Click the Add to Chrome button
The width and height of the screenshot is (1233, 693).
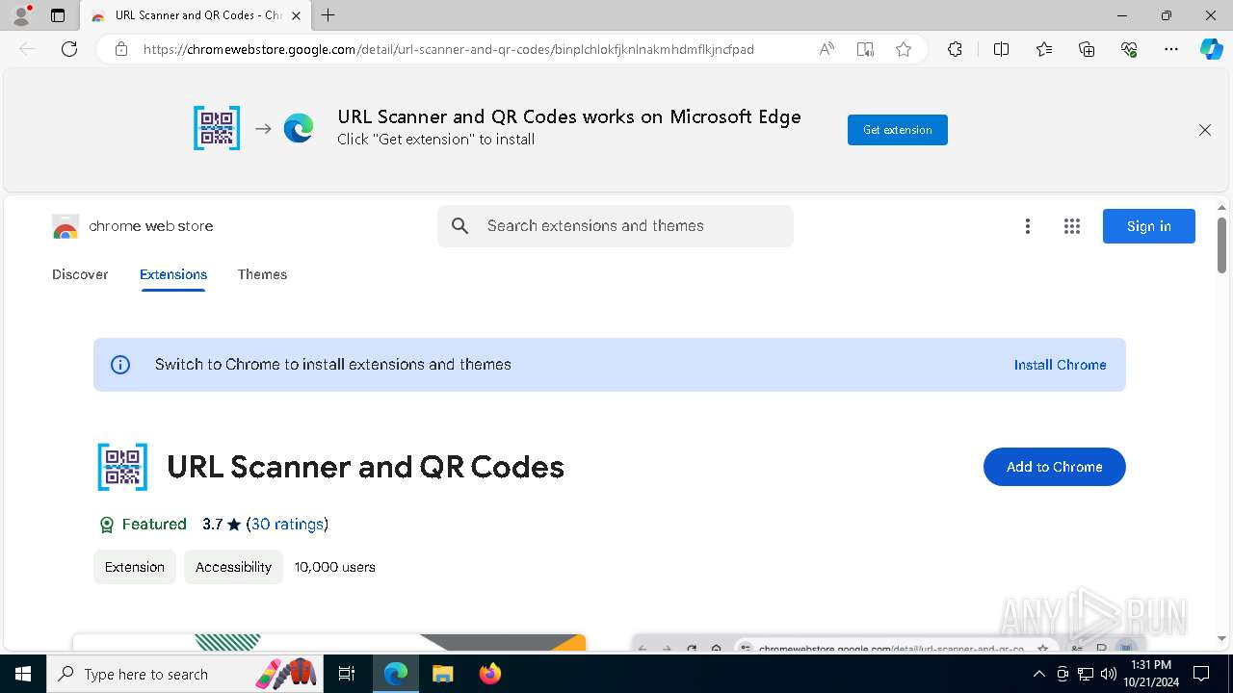pyautogui.click(x=1054, y=467)
